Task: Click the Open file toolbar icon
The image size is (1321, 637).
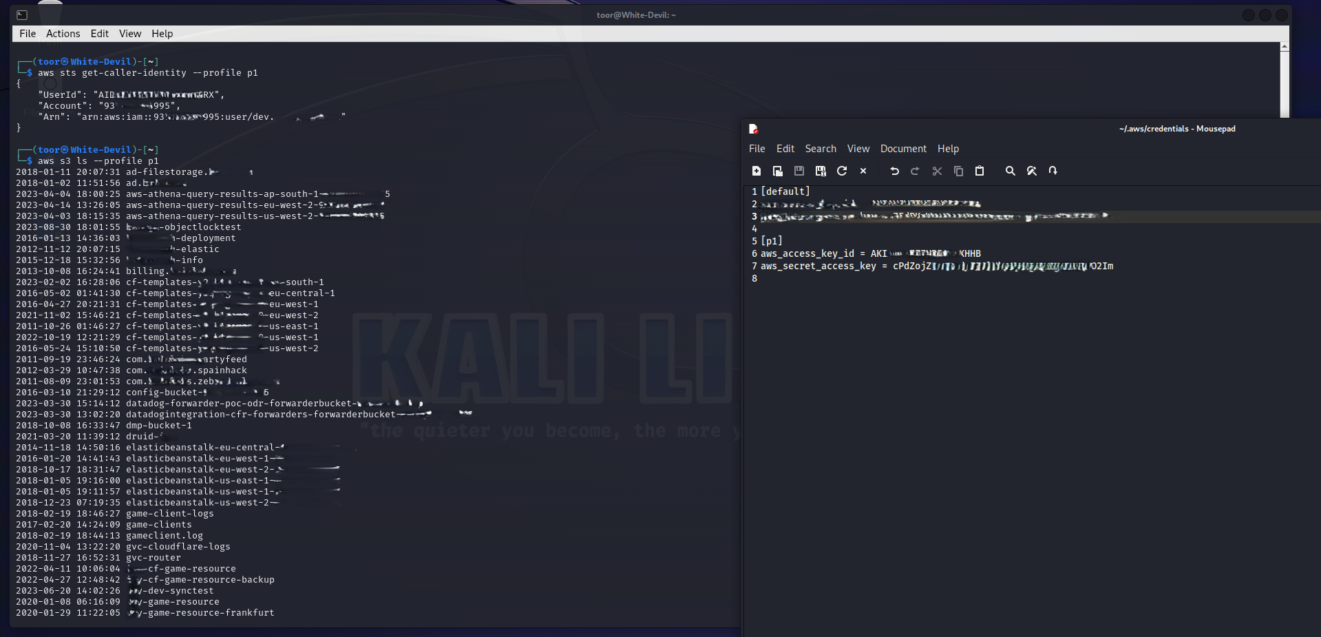Action: (777, 171)
